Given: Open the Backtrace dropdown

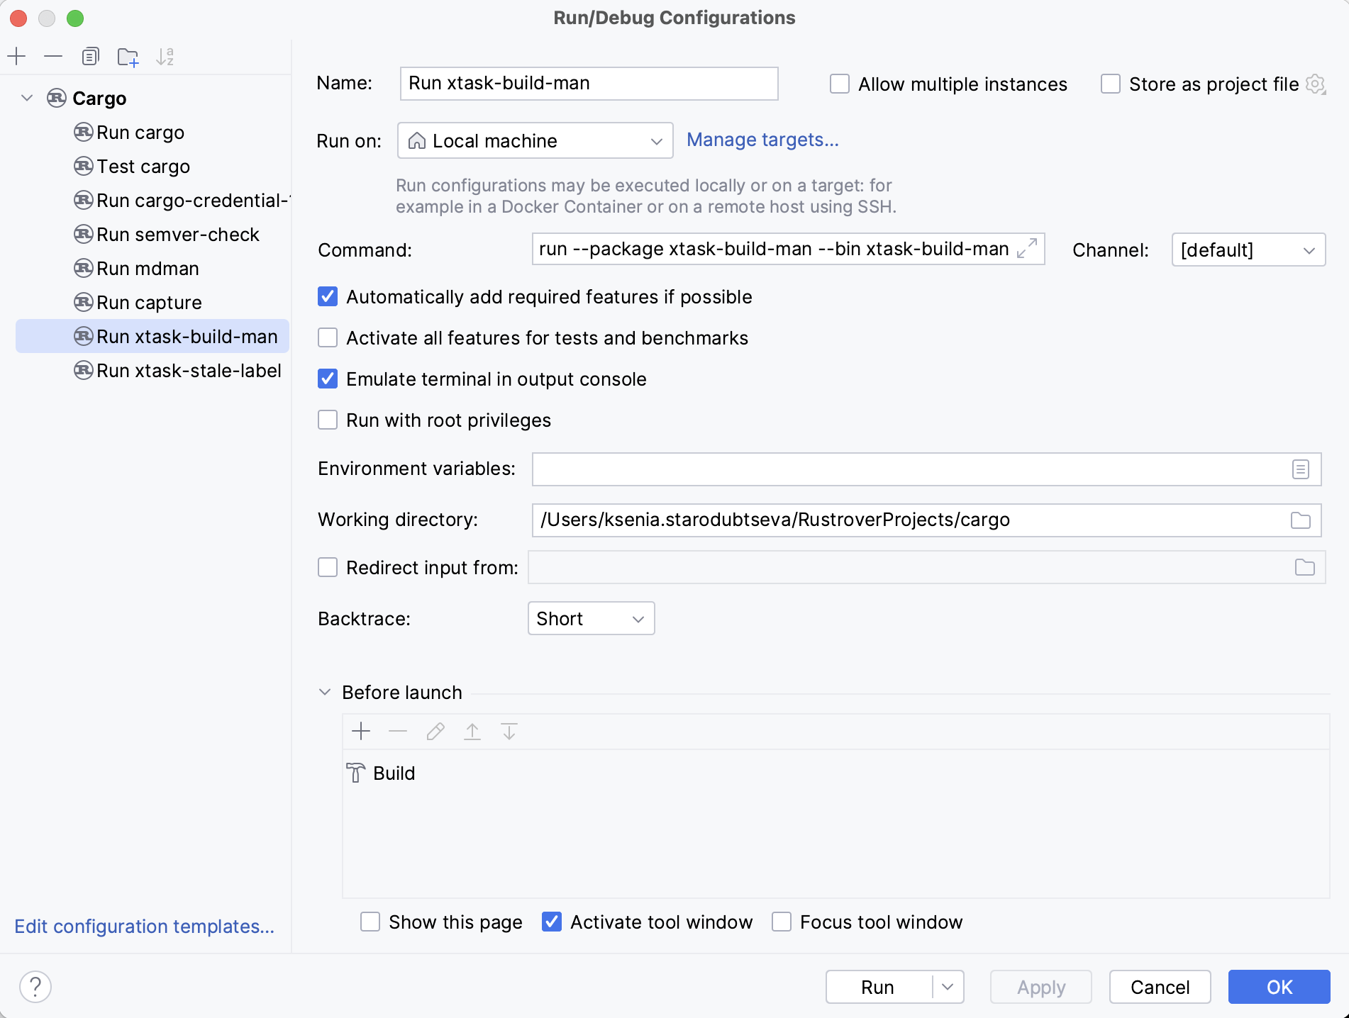Looking at the screenshot, I should 591,618.
